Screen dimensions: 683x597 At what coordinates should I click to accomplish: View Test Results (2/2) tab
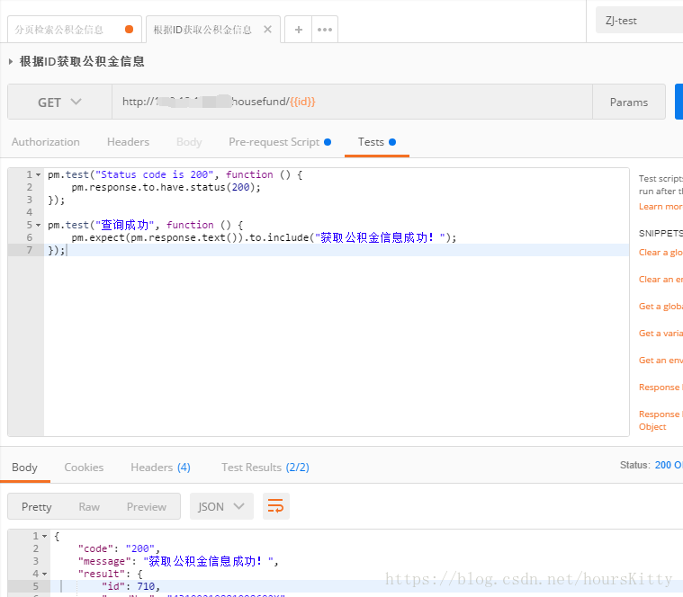[265, 468]
